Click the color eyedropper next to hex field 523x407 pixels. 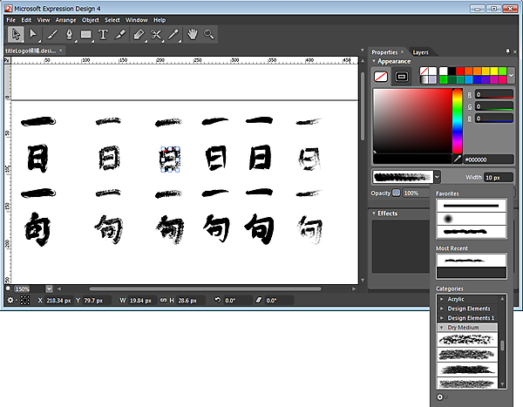[458, 159]
